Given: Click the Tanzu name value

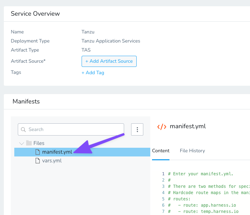Looking at the screenshot, I should click(88, 32).
